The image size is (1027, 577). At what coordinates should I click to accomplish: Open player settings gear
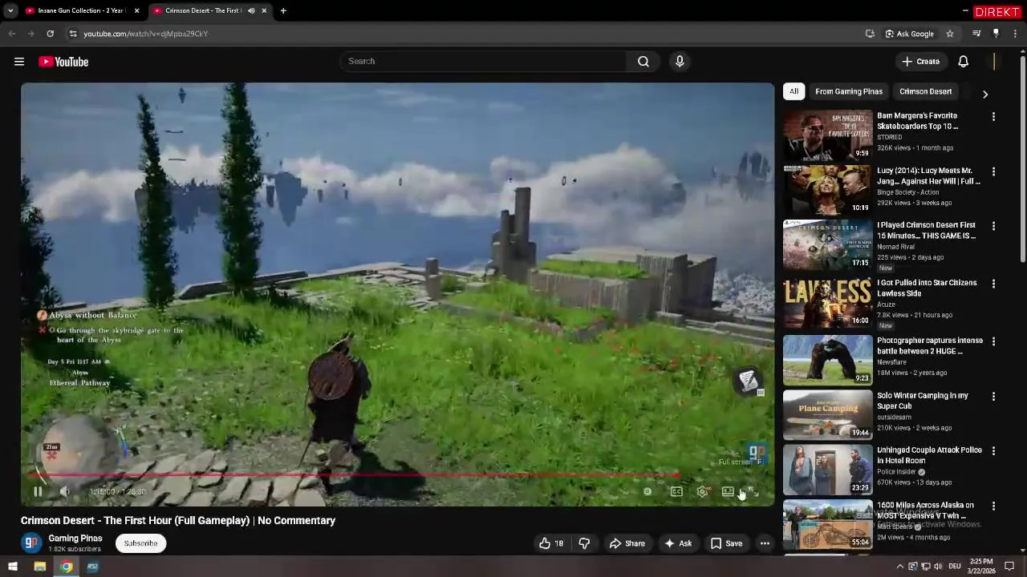(x=702, y=491)
